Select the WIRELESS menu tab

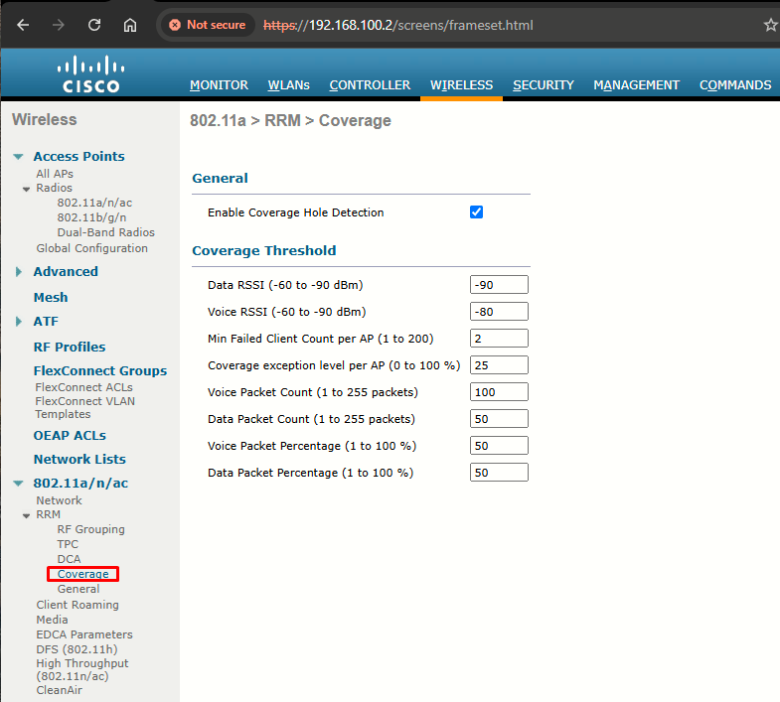click(x=462, y=85)
